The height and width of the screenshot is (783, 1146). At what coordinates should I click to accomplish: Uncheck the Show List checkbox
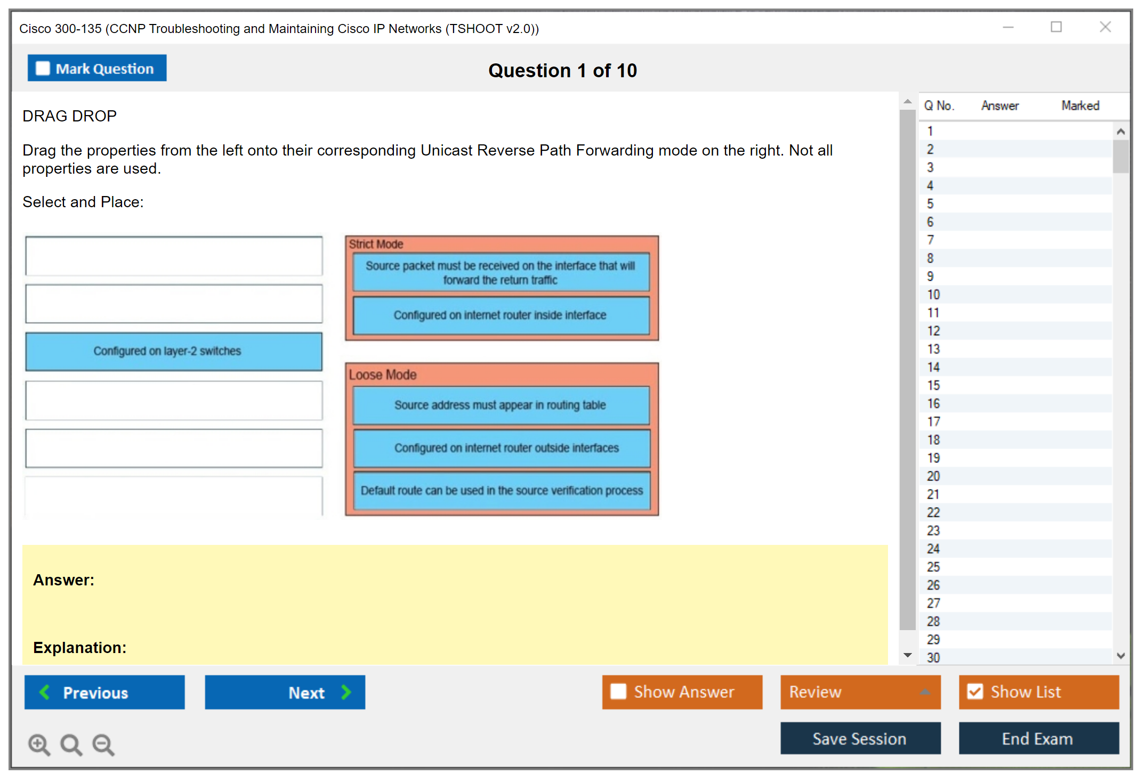pyautogui.click(x=975, y=691)
